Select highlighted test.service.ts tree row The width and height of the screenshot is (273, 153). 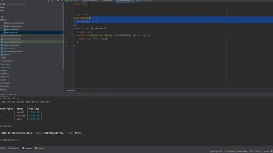[x=31, y=32]
